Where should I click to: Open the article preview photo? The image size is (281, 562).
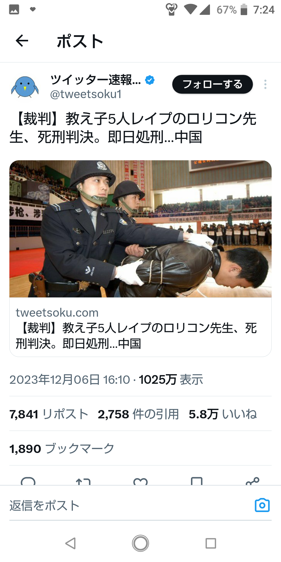(x=140, y=229)
